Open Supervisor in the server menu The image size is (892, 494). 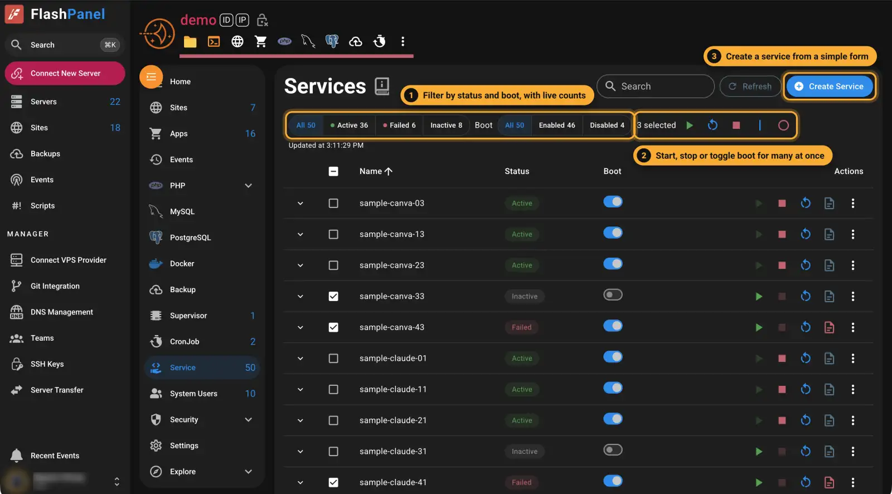(202, 316)
